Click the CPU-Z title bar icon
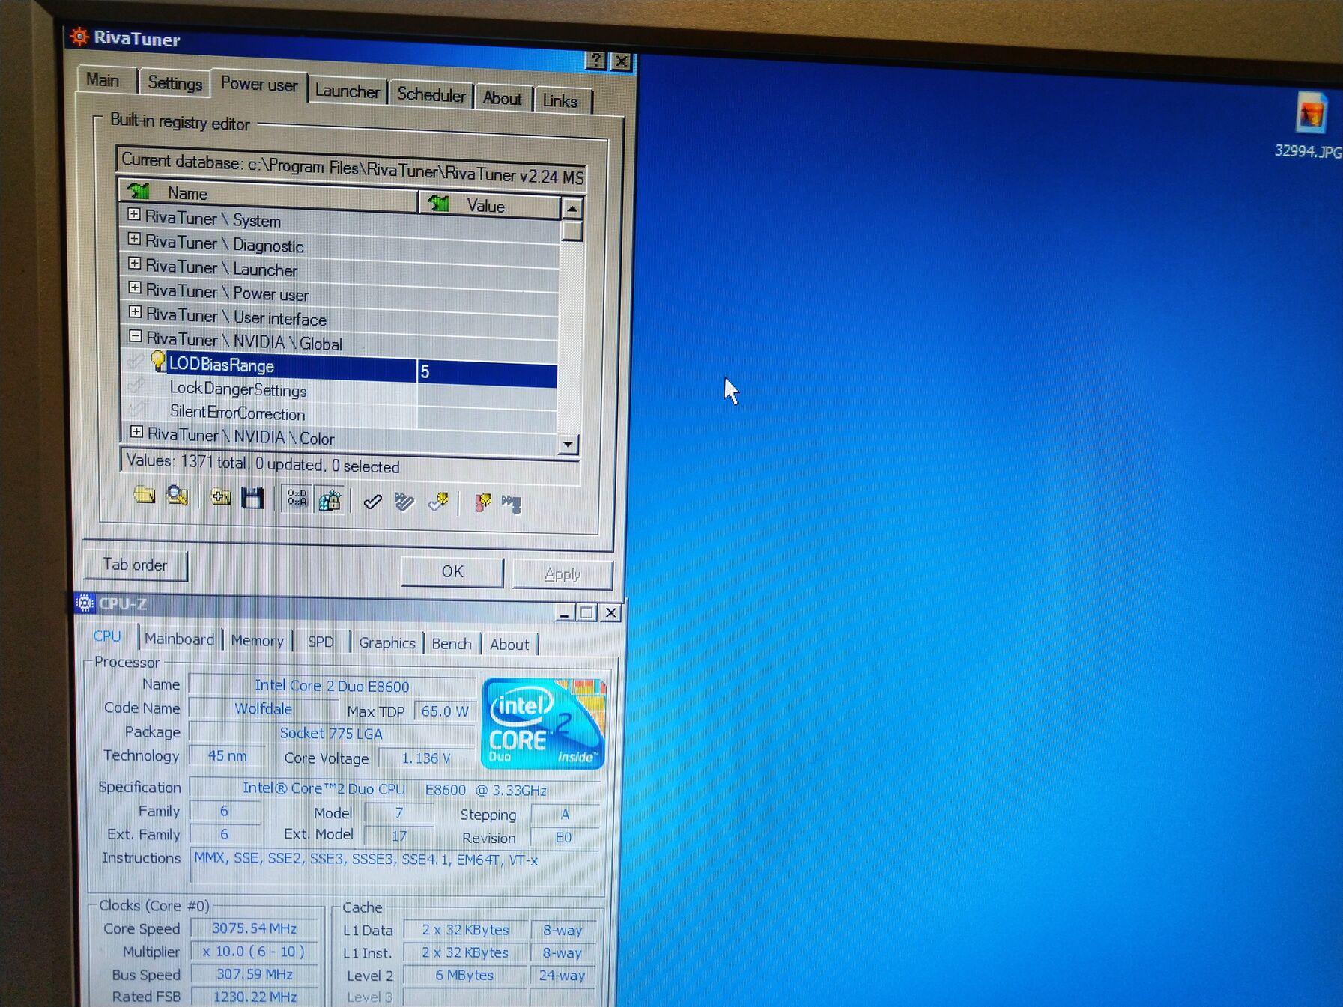The image size is (1343, 1007). pyautogui.click(x=85, y=603)
